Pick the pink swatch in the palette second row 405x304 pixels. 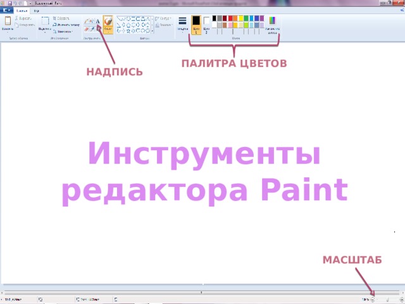(230, 25)
